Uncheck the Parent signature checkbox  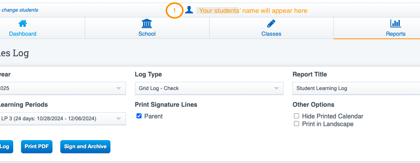tap(139, 116)
